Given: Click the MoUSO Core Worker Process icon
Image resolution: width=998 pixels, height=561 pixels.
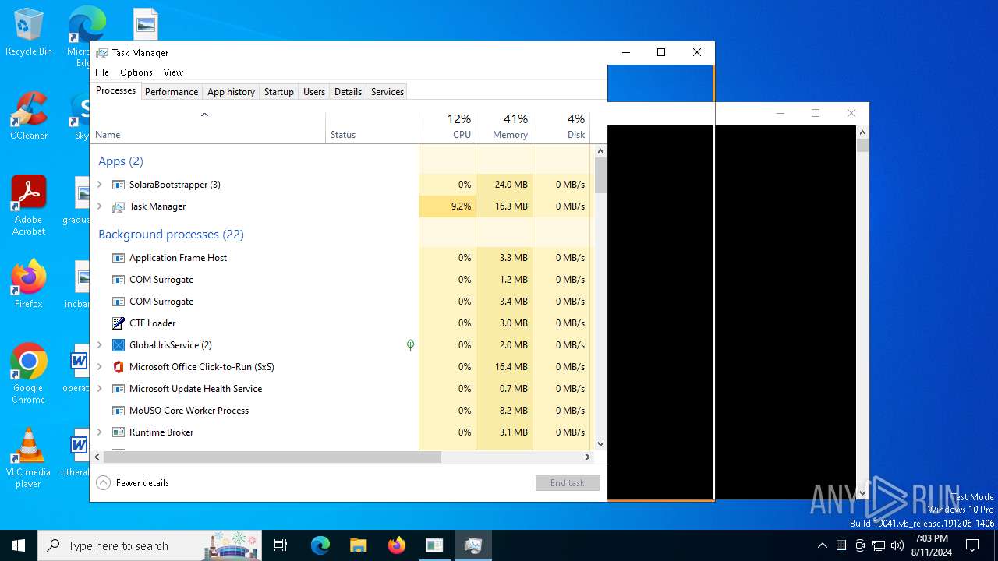Looking at the screenshot, I should coord(119,411).
